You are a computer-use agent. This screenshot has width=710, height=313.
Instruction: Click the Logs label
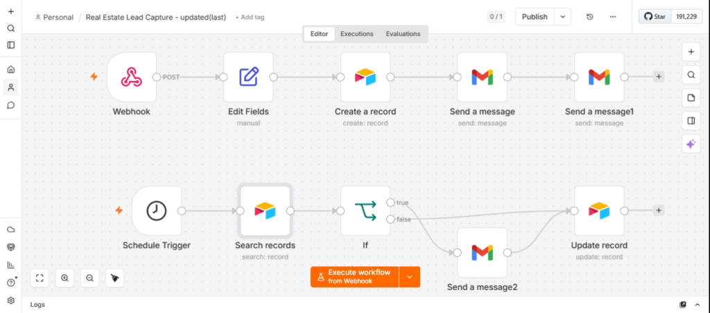click(37, 305)
